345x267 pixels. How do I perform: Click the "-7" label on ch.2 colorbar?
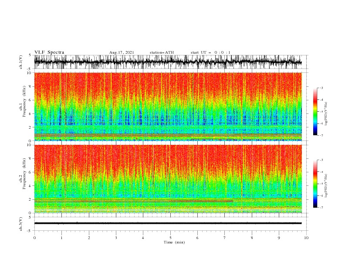321,207
